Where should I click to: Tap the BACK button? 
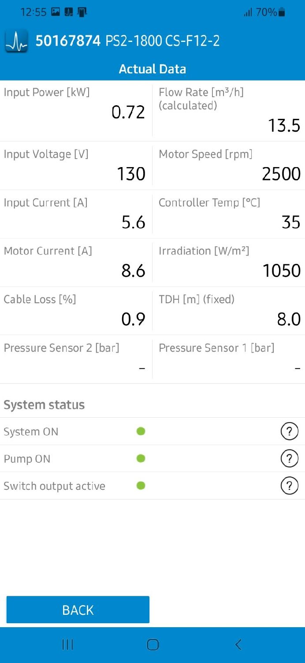pyautogui.click(x=78, y=610)
